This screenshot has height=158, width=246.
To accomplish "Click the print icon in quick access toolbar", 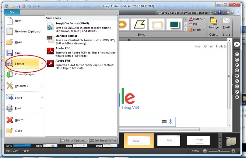I will coord(23,6).
